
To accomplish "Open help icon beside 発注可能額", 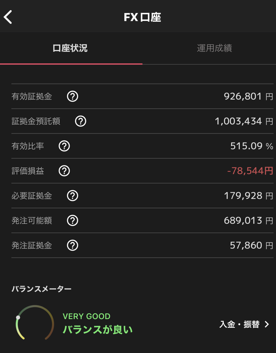I will point(72,220).
